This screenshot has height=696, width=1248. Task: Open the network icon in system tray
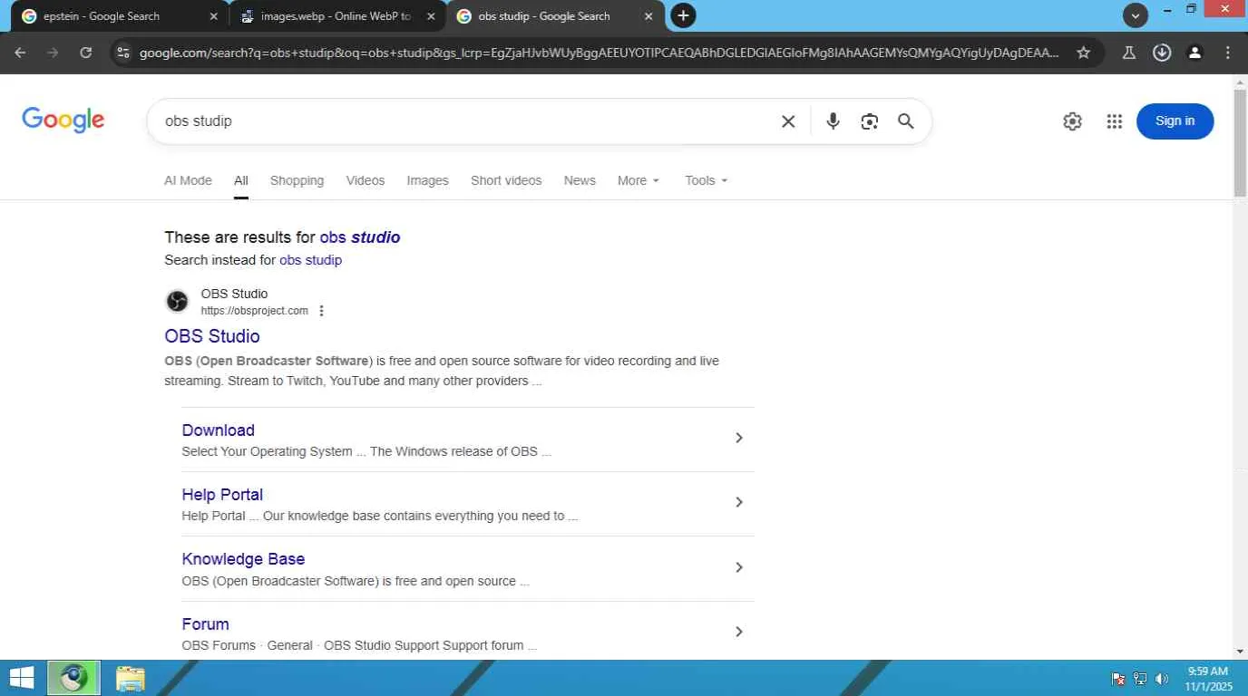tap(1140, 679)
